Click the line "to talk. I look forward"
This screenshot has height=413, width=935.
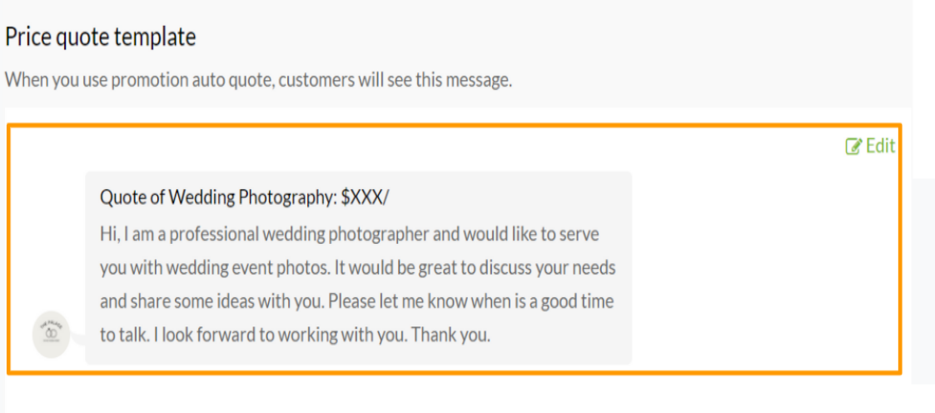tap(296, 336)
